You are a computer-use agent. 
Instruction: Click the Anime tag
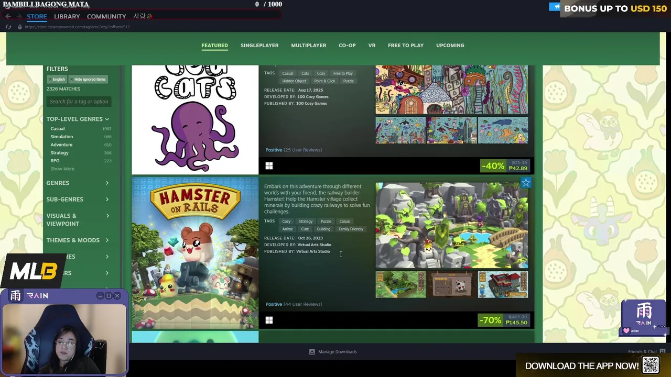[x=288, y=229]
